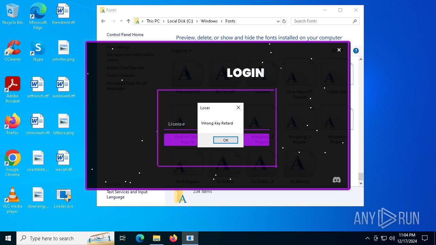Open network status in system tray
436x245 pixels.
[x=384, y=238]
